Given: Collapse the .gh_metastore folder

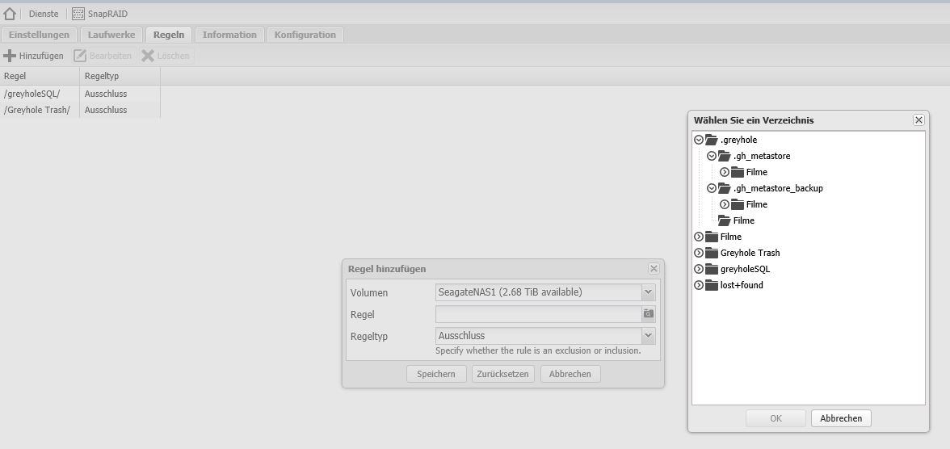Looking at the screenshot, I should [712, 156].
